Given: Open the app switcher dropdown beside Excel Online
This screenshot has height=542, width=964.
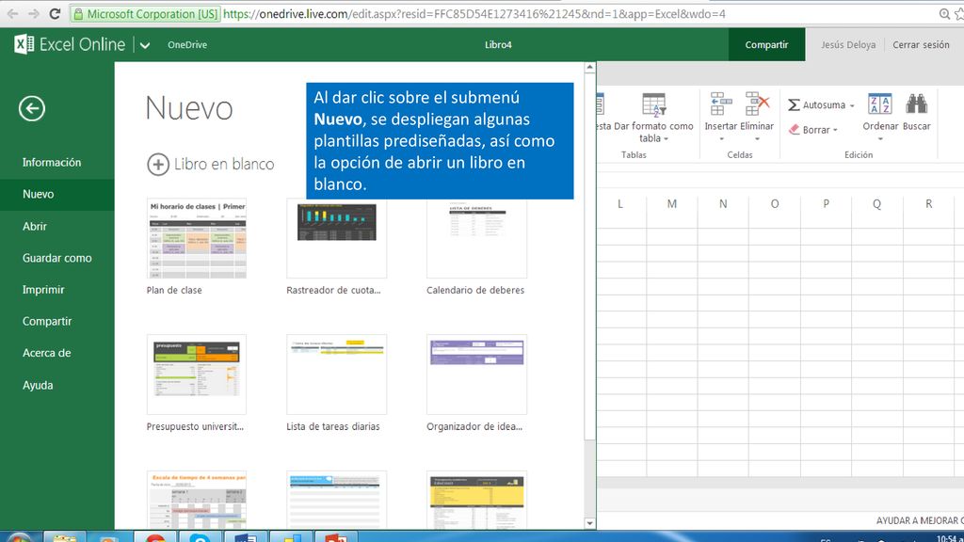Looking at the screenshot, I should (x=144, y=45).
